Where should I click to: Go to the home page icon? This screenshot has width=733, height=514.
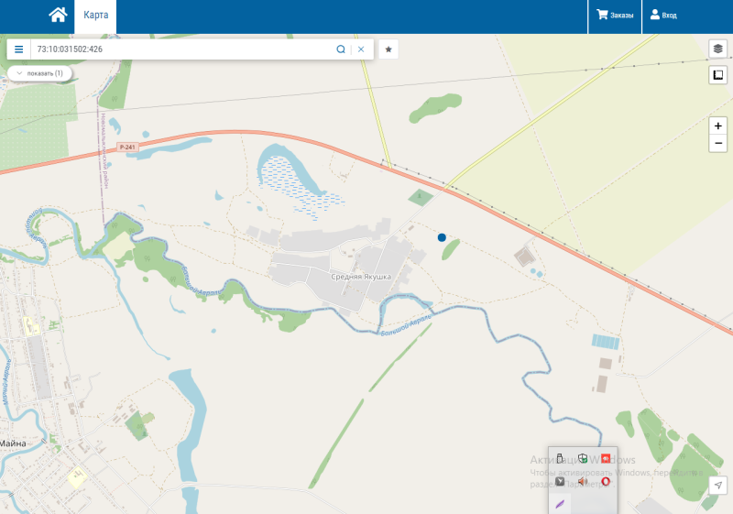coord(58,15)
